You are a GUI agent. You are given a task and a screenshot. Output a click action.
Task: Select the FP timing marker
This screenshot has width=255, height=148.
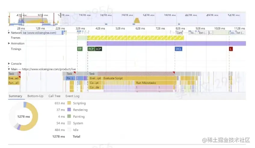click(x=80, y=49)
